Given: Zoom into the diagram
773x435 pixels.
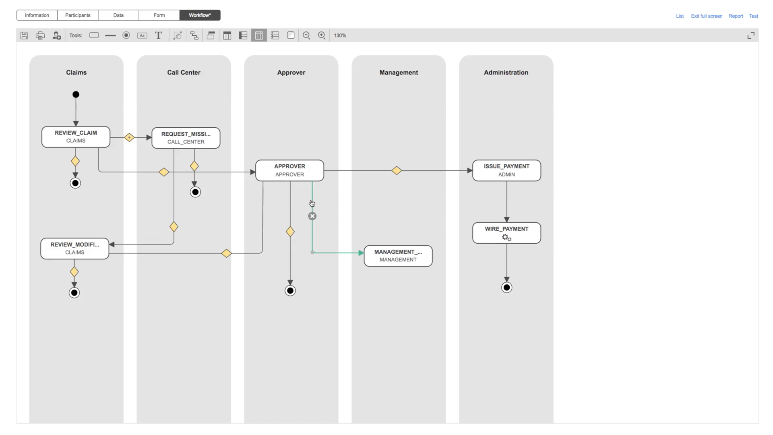Looking at the screenshot, I should click(x=322, y=35).
